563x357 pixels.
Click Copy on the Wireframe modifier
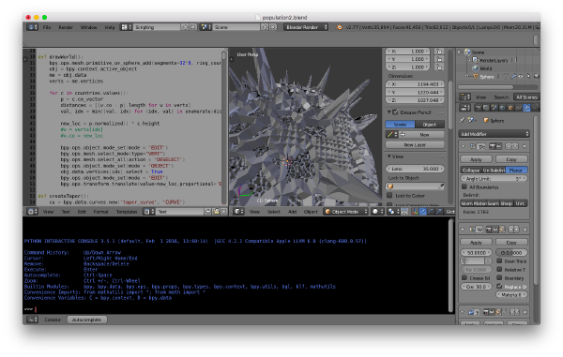tap(511, 243)
